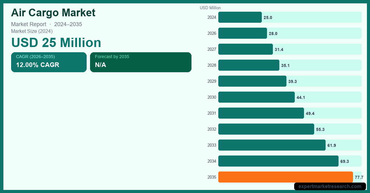Click the 2035 year label on axis
This screenshot has width=370, height=193.
click(212, 177)
